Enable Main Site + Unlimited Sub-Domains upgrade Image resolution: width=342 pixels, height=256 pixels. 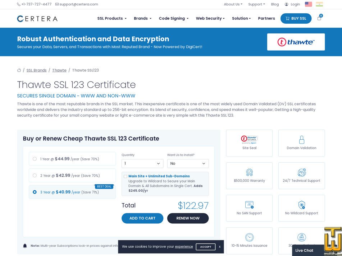[126, 176]
